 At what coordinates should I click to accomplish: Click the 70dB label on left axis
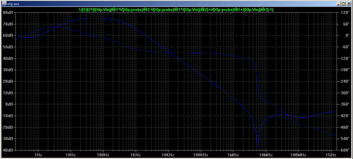pos(9,24)
